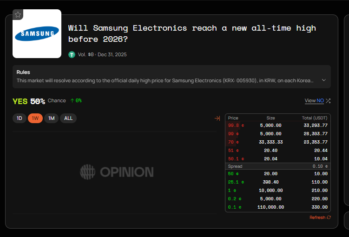Click the Price column header
Screen dimensions: 349x237
click(233, 118)
